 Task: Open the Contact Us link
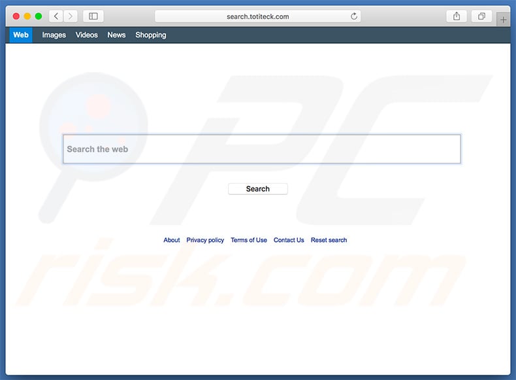click(289, 240)
